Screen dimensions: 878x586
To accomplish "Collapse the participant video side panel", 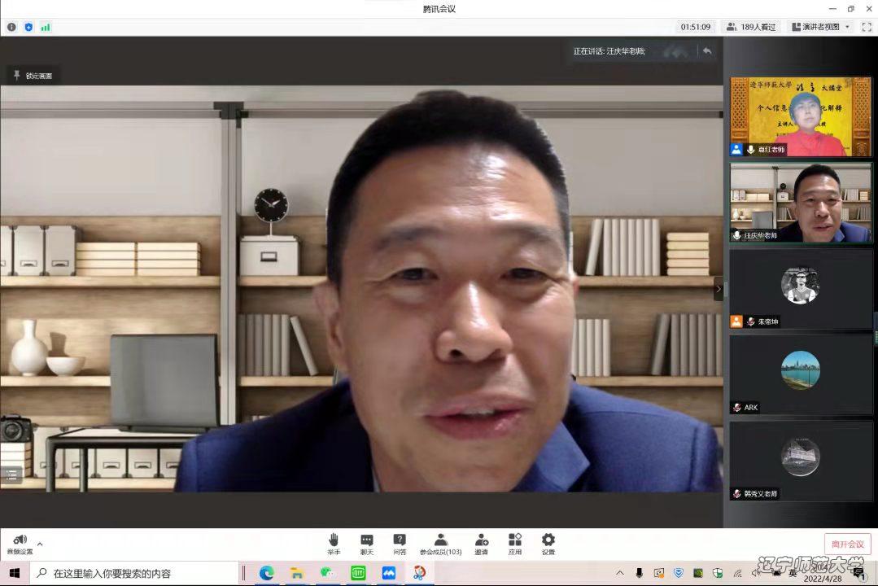I will tap(718, 289).
